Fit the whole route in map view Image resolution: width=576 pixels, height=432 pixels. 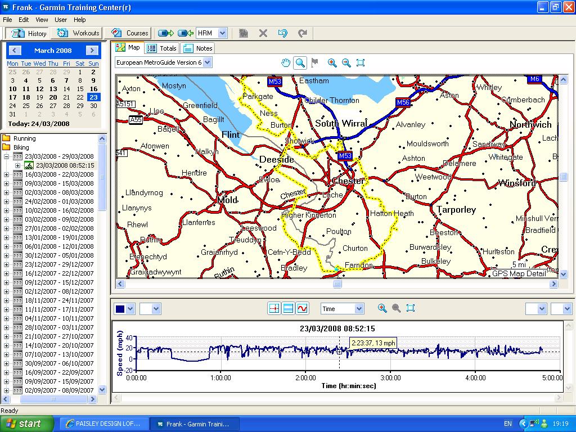click(361, 63)
